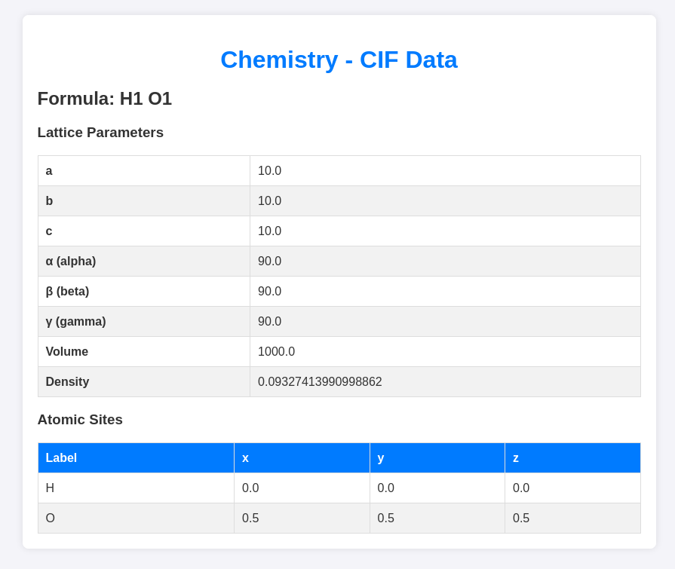Click the 'b' lattice parameter label
This screenshot has height=569, width=675.
[x=49, y=201]
